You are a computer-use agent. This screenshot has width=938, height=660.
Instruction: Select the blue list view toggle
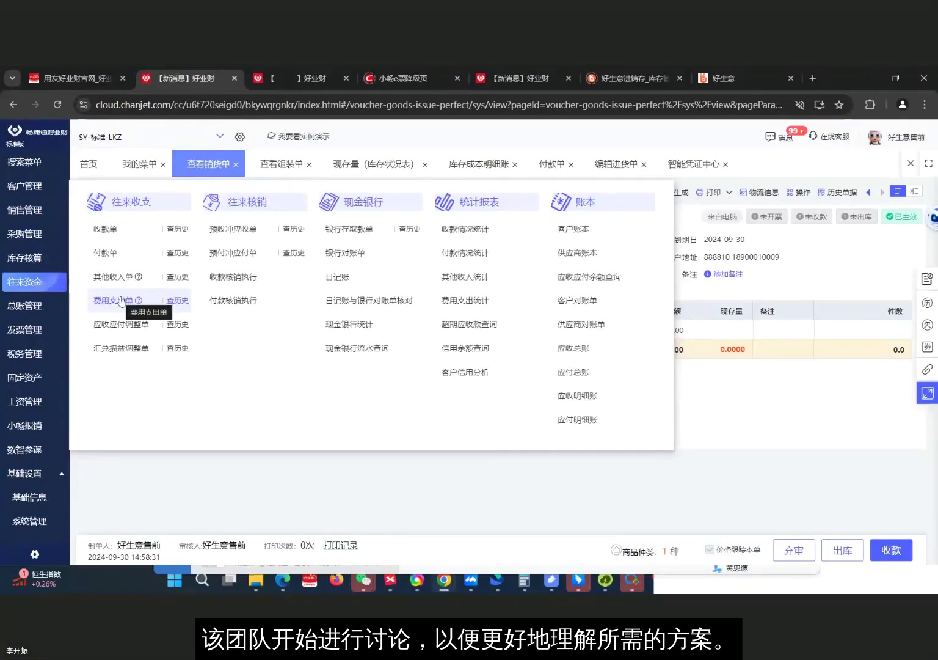point(897,191)
